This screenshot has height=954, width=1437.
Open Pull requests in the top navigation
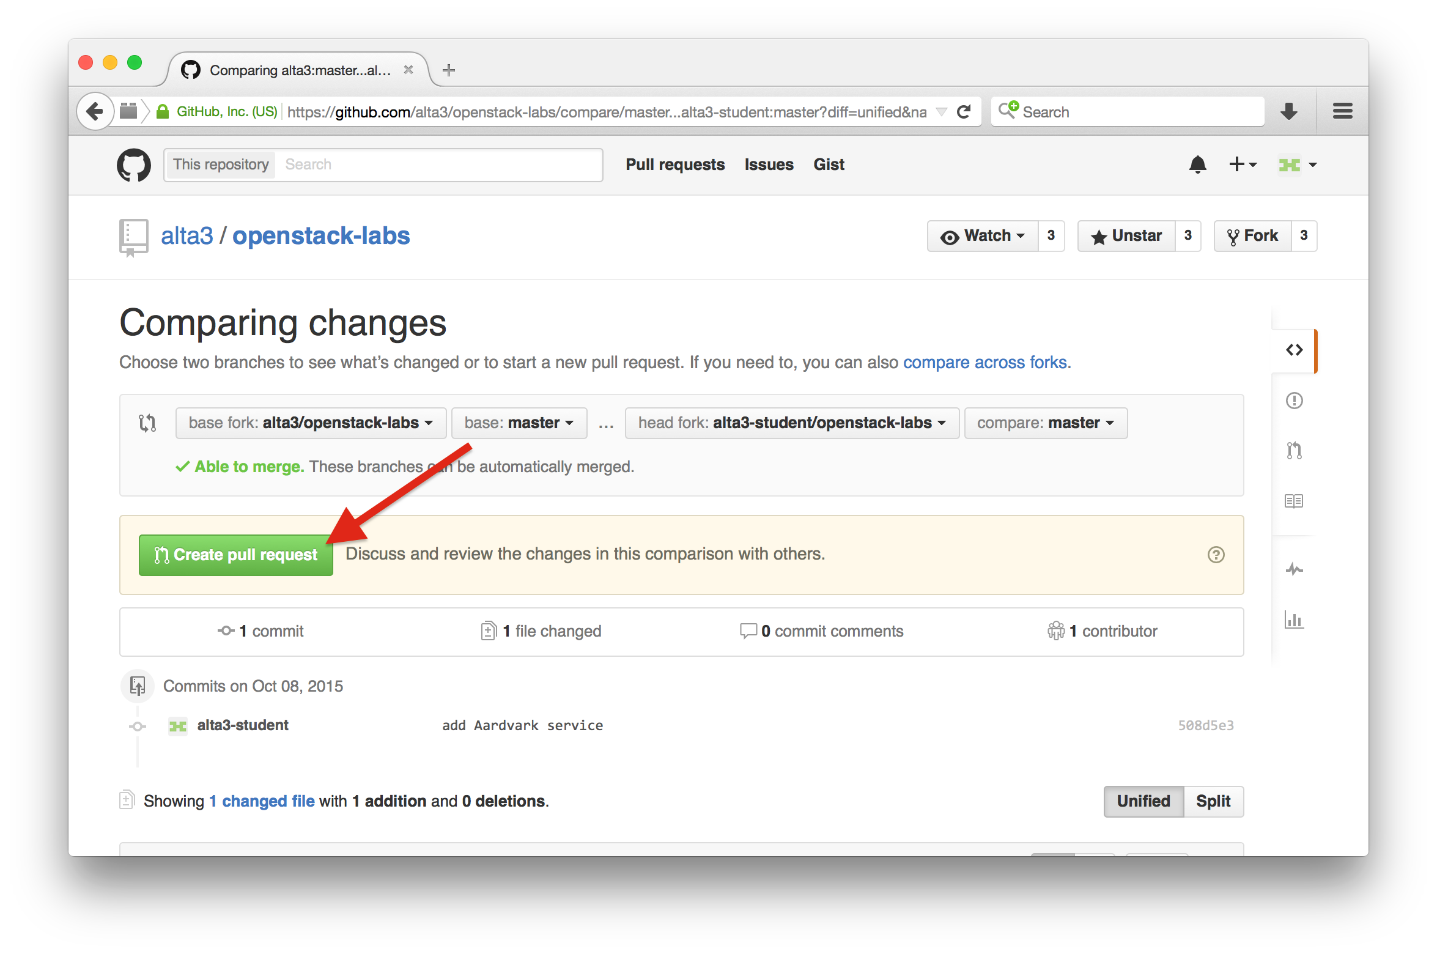(675, 165)
